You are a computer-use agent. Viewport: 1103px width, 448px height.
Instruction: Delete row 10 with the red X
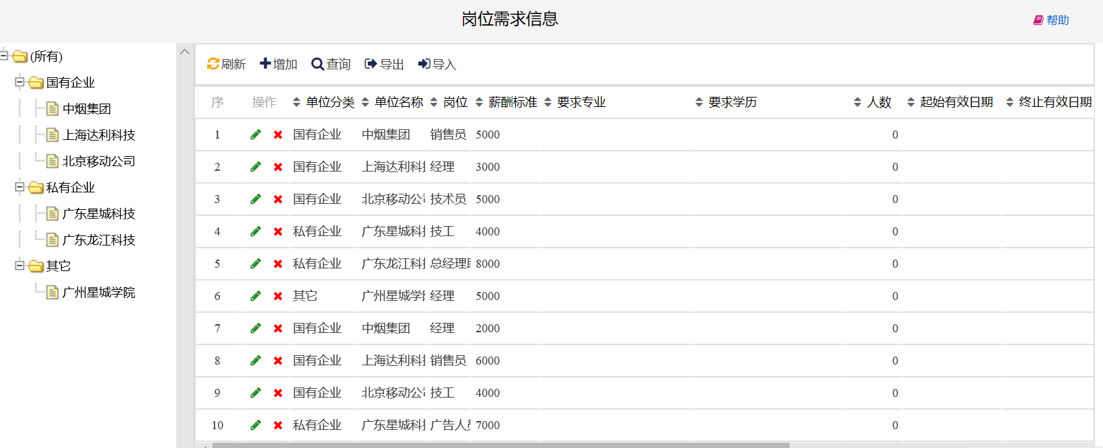point(278,426)
